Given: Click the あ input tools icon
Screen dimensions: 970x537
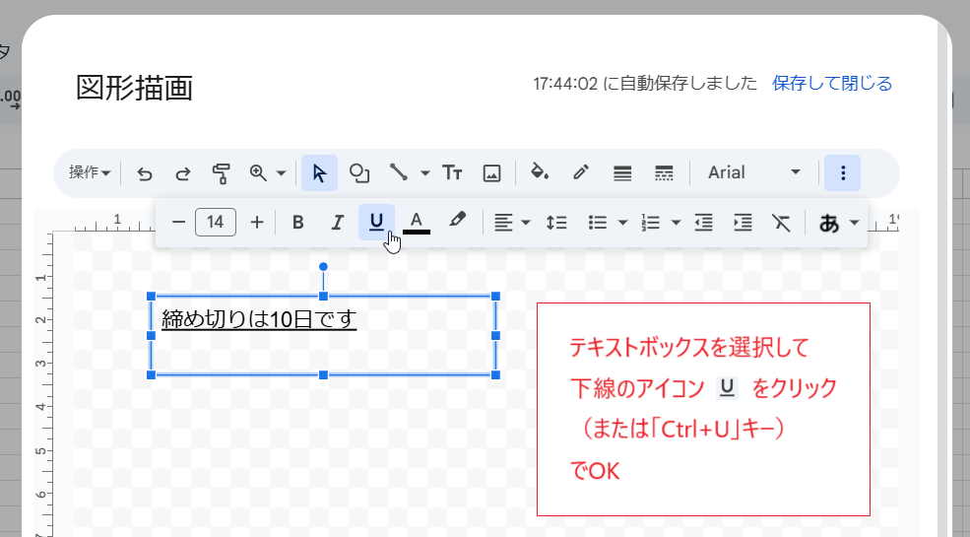Looking at the screenshot, I should click(x=829, y=223).
